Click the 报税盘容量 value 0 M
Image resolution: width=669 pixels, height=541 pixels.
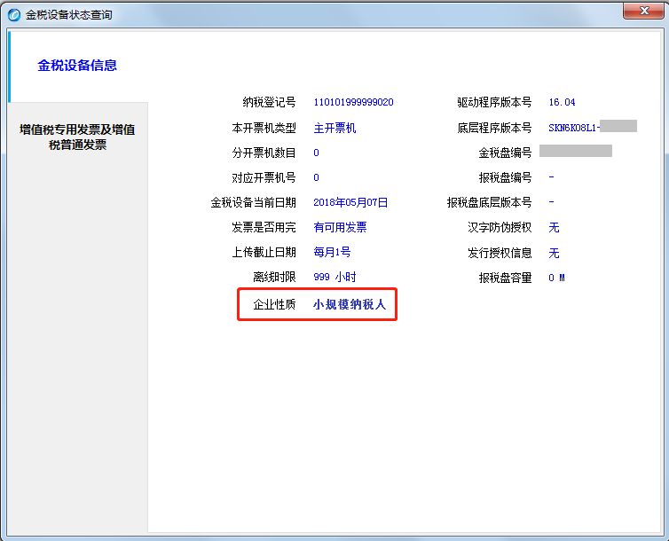pos(557,278)
